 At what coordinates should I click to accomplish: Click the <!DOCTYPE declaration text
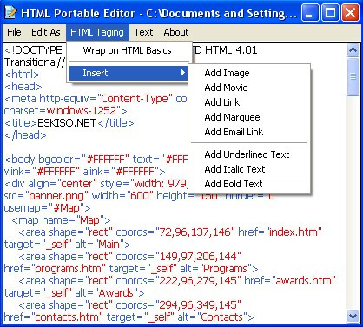33,50
